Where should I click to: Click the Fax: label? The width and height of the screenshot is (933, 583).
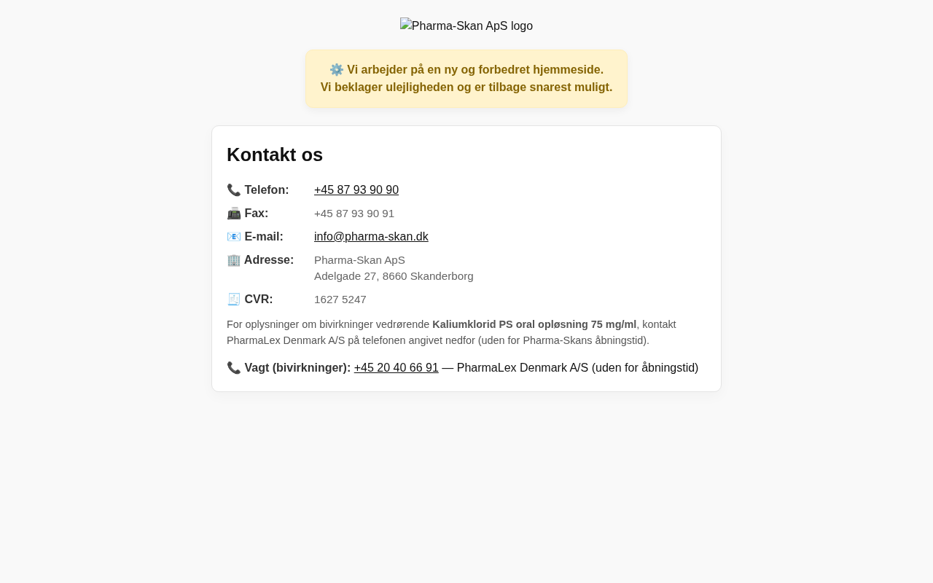pos(257,214)
